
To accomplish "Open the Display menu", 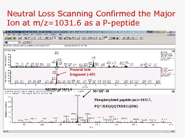I will pyautogui.click(x=26, y=34).
